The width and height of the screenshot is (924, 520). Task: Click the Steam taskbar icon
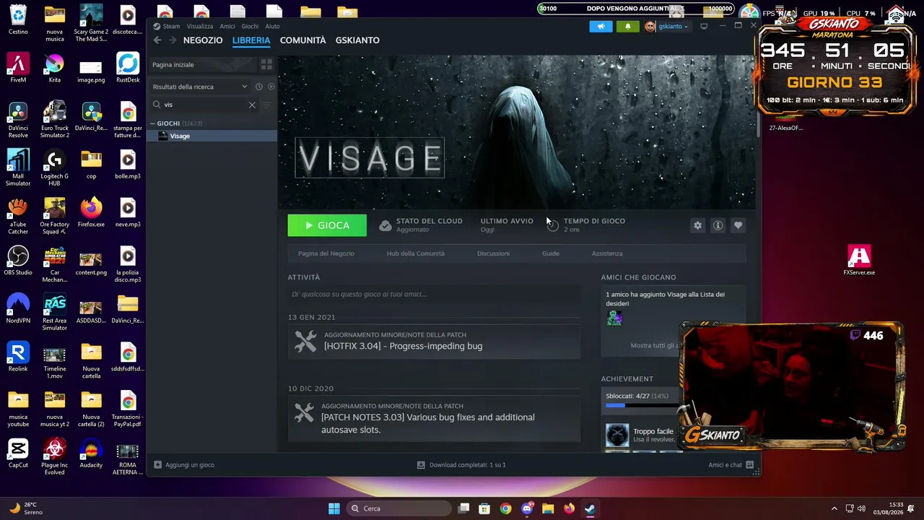click(x=590, y=508)
